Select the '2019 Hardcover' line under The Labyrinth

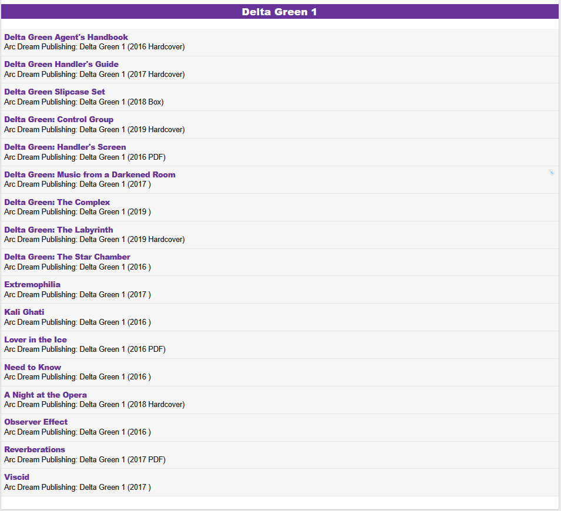95,240
